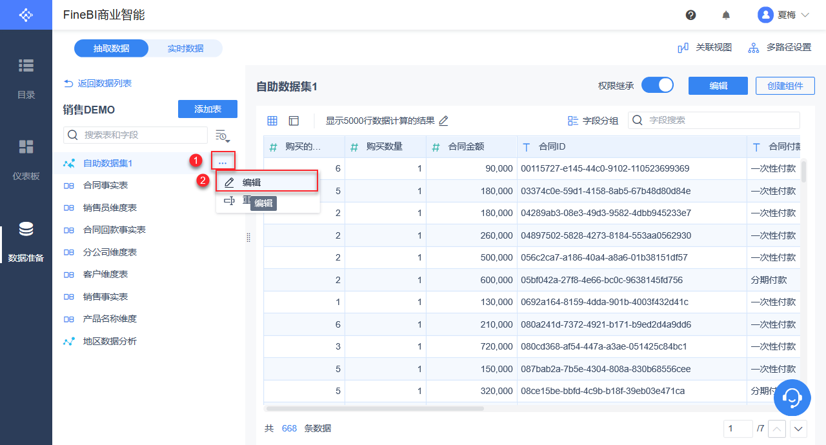The width and height of the screenshot is (826, 445).
Task: Switch to table grid view icon
Action: coord(272,121)
